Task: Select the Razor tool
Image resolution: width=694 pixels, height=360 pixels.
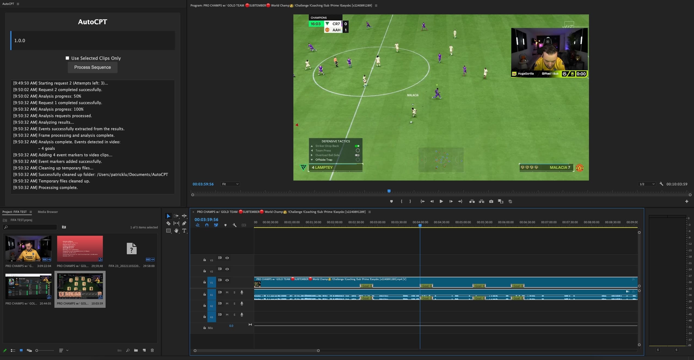Action: (168, 223)
